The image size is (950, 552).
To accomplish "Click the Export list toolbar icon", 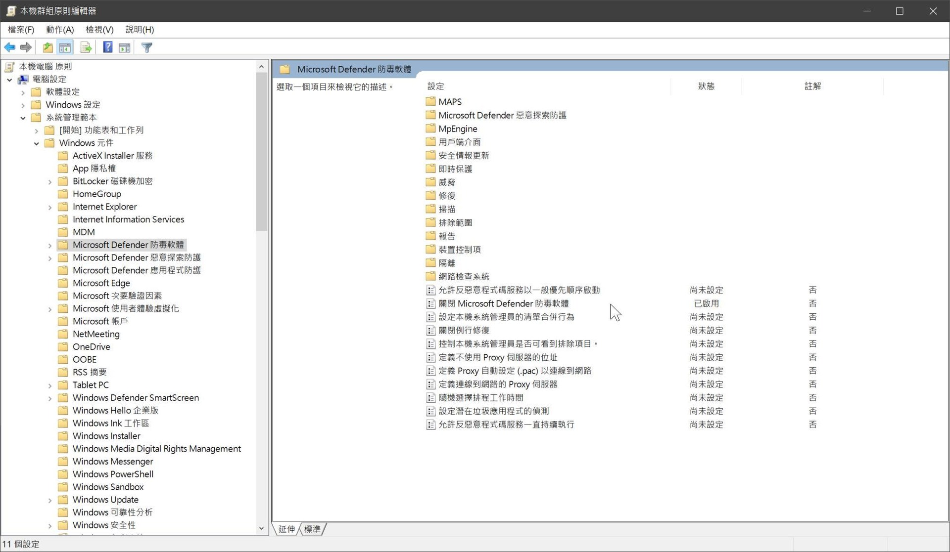I will point(86,47).
